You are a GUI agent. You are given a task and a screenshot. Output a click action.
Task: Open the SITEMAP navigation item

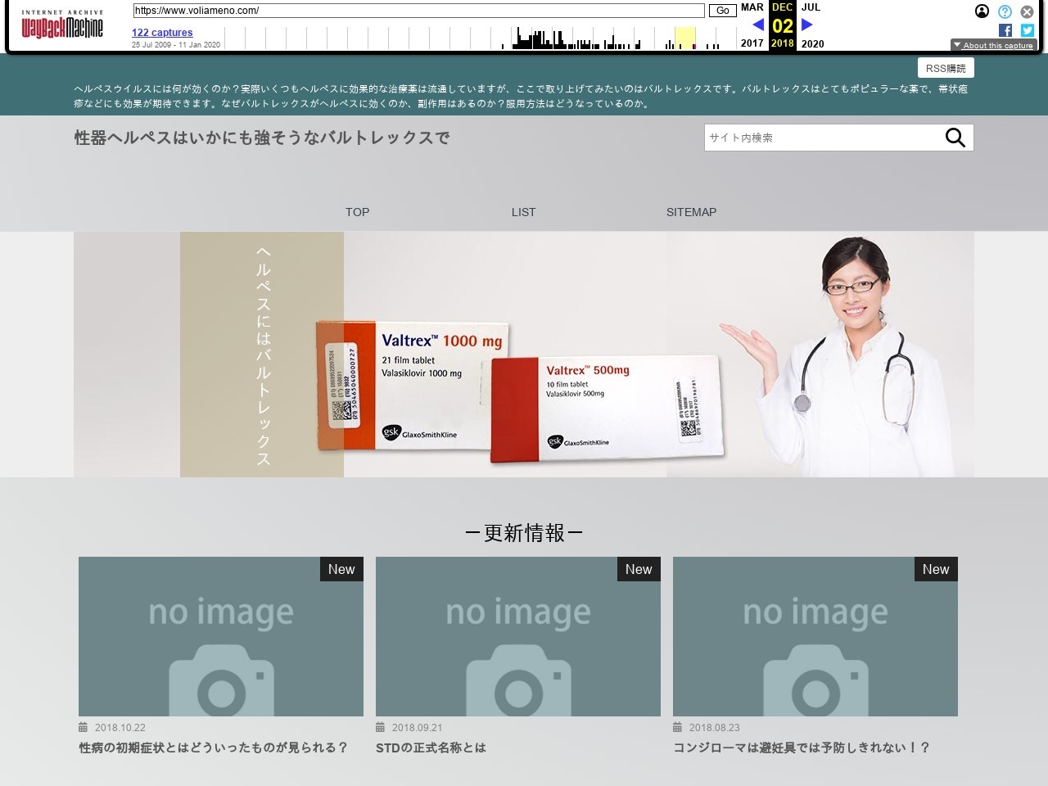point(691,212)
